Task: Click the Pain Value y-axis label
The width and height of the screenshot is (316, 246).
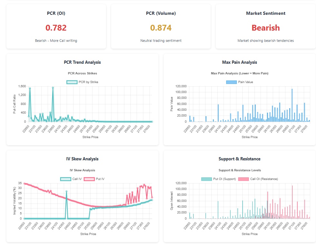Action: pos(171,104)
